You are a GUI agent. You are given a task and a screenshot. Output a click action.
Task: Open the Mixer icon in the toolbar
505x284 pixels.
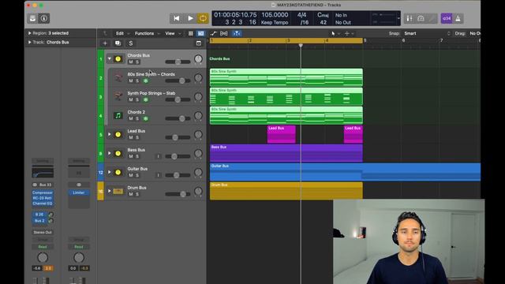pyautogui.click(x=410, y=18)
